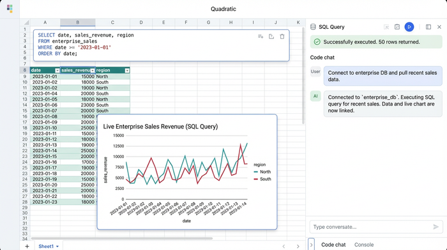Select column K header
The image size is (447, 250).
(298, 22)
